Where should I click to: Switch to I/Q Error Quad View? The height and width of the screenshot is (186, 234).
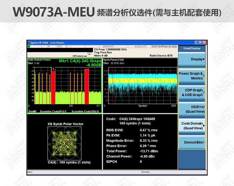click(x=192, y=110)
